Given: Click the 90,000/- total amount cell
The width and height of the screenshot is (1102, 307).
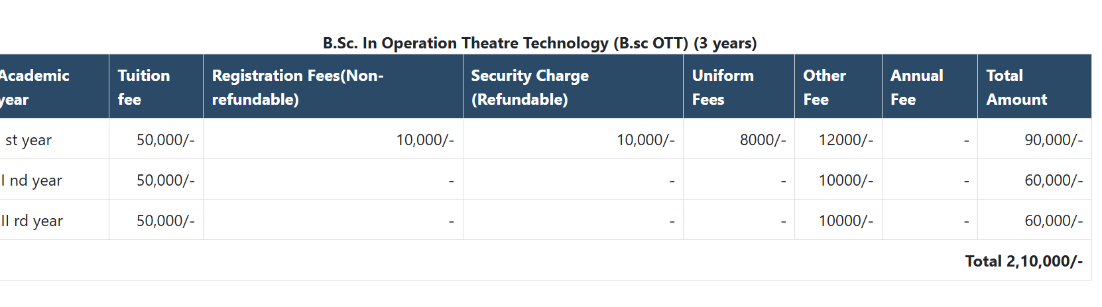Looking at the screenshot, I should (x=1053, y=140).
